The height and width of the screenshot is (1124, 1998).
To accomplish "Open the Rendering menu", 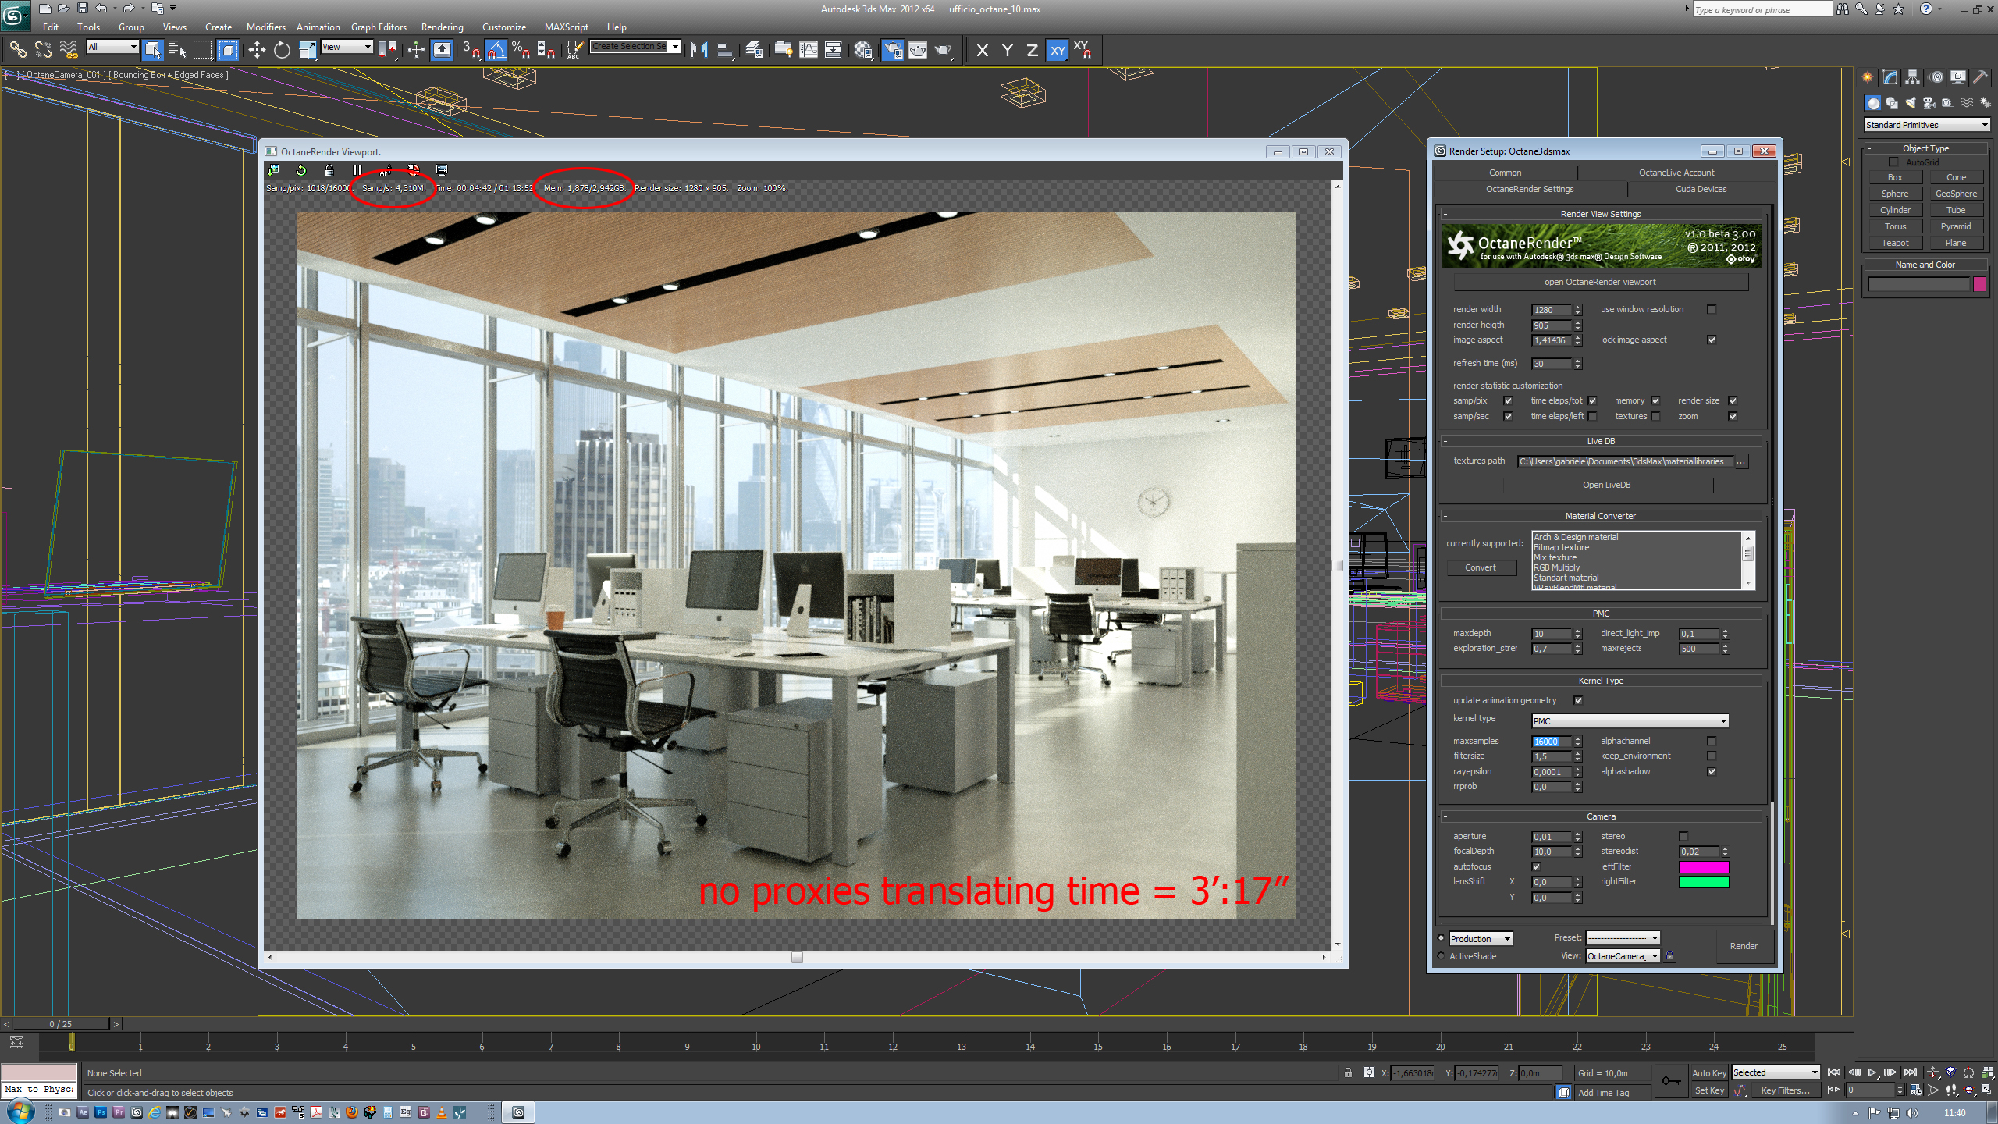I will [442, 27].
